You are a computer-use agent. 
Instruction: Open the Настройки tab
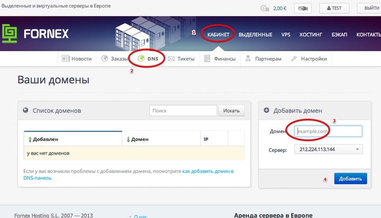click(309, 59)
